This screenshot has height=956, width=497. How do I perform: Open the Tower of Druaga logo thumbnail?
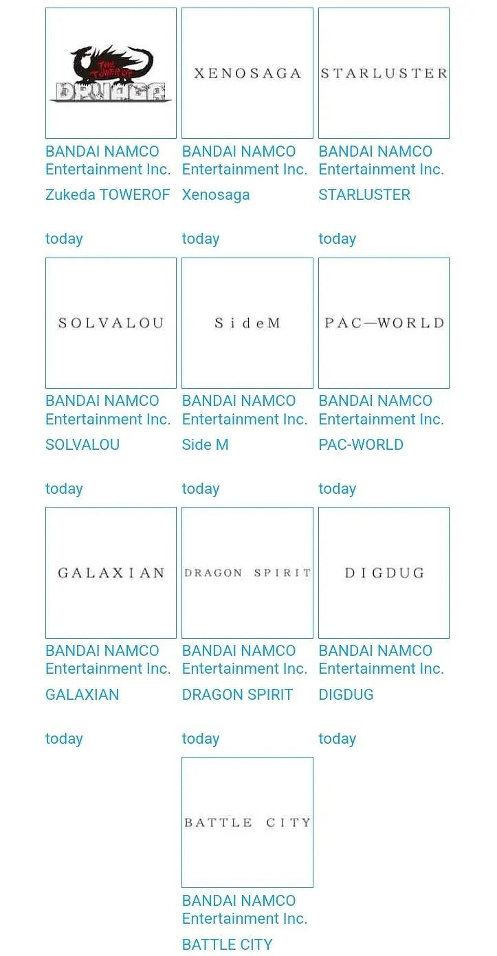(111, 73)
